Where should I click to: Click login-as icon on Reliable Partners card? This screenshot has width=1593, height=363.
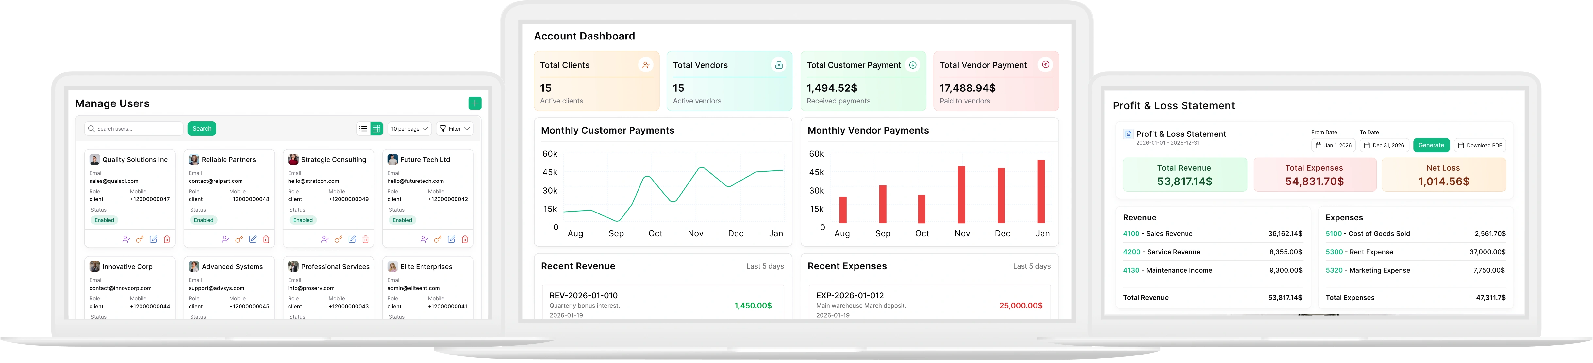[225, 239]
